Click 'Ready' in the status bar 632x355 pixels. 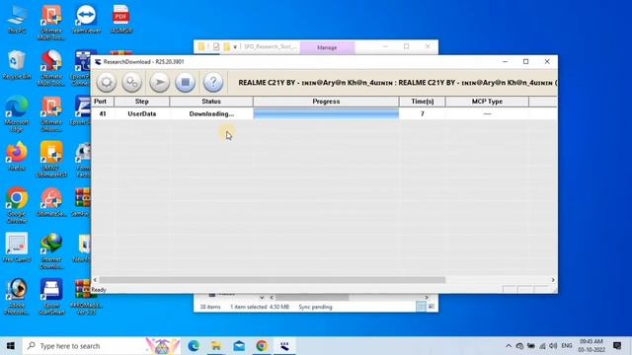pos(99,289)
